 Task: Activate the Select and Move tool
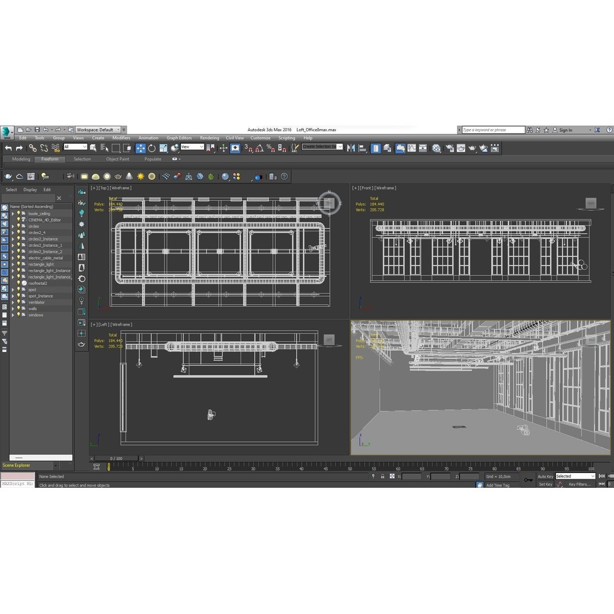(140, 148)
